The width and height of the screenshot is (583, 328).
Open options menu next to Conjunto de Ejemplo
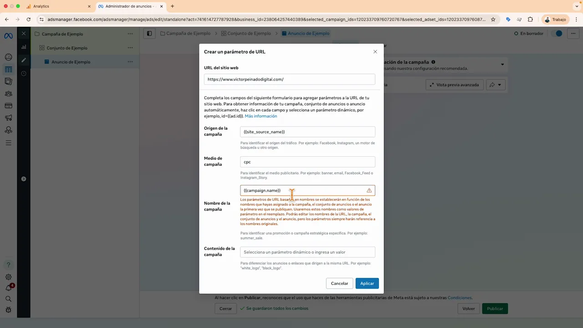click(x=130, y=48)
